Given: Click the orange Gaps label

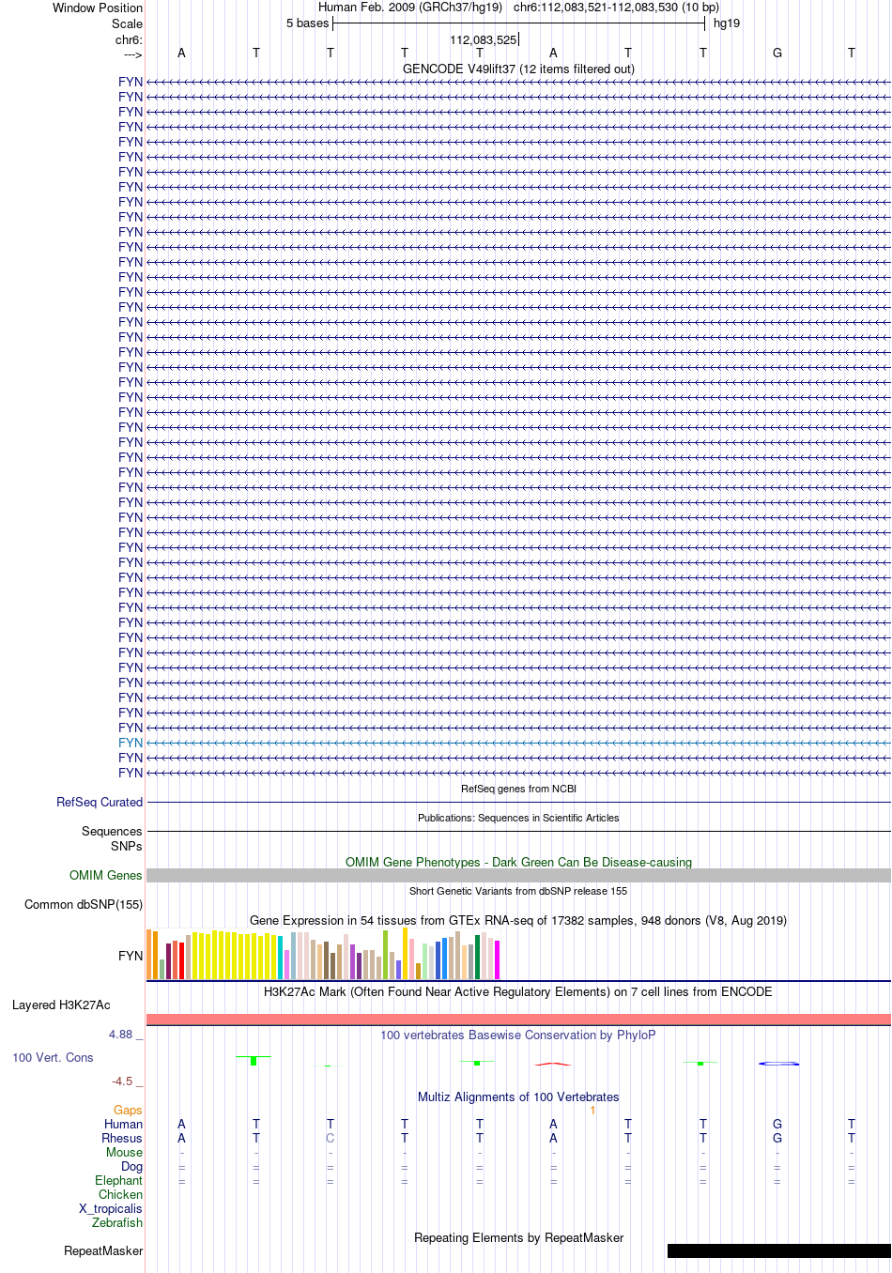Looking at the screenshot, I should click(x=128, y=1110).
